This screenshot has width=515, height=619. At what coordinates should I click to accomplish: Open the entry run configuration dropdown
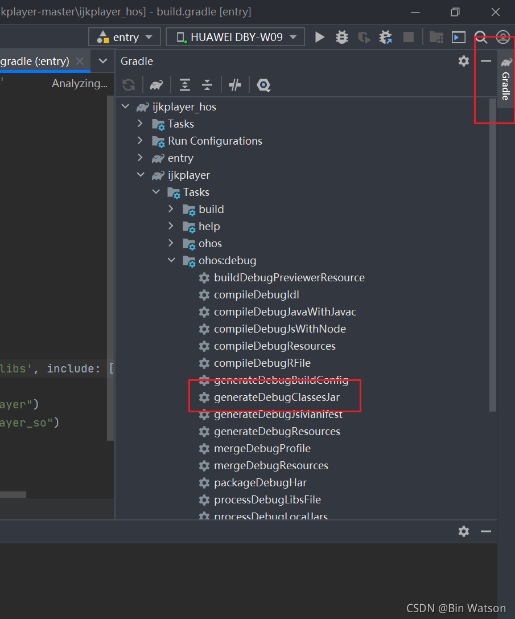[x=125, y=37]
